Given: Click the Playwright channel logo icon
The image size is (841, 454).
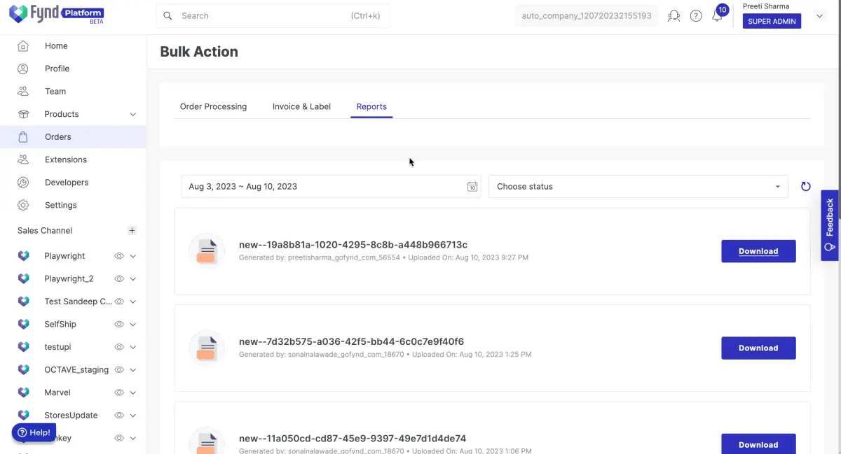Looking at the screenshot, I should click(x=24, y=256).
